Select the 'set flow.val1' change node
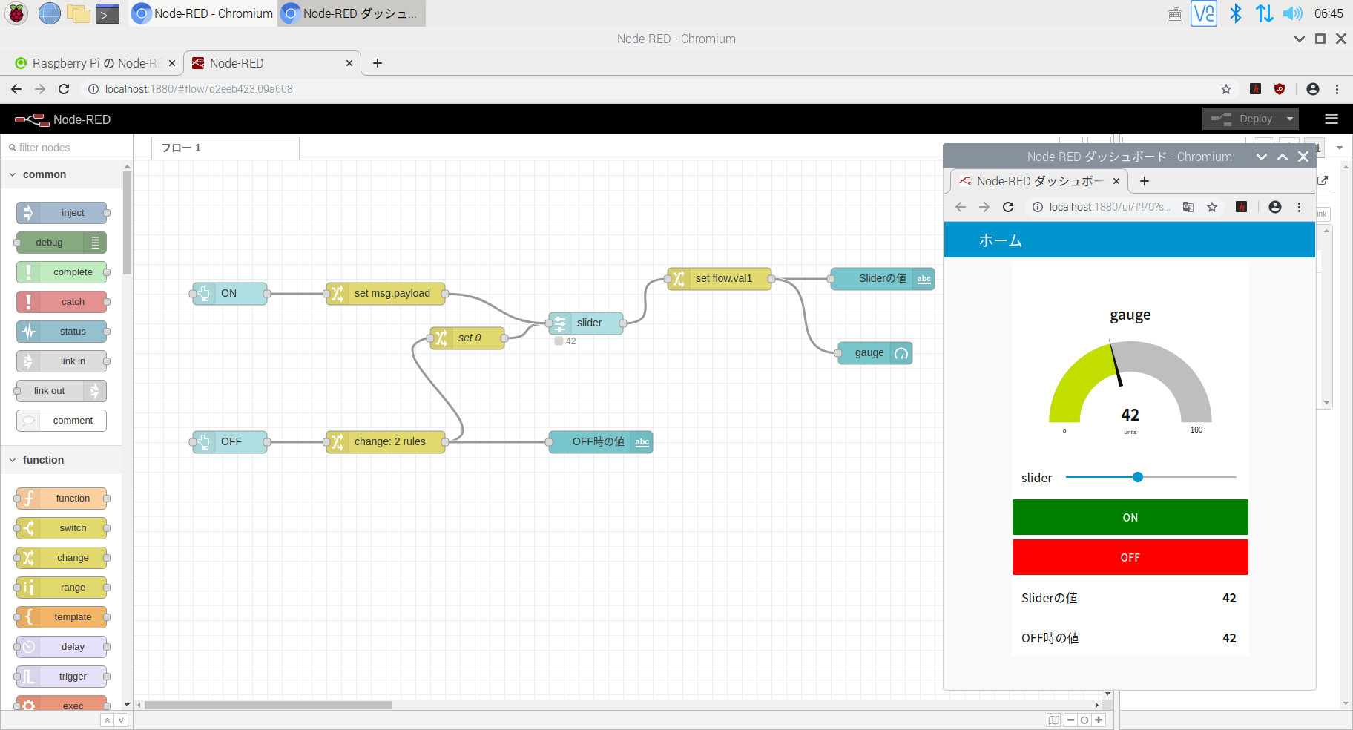Image resolution: width=1353 pixels, height=730 pixels. click(720, 279)
